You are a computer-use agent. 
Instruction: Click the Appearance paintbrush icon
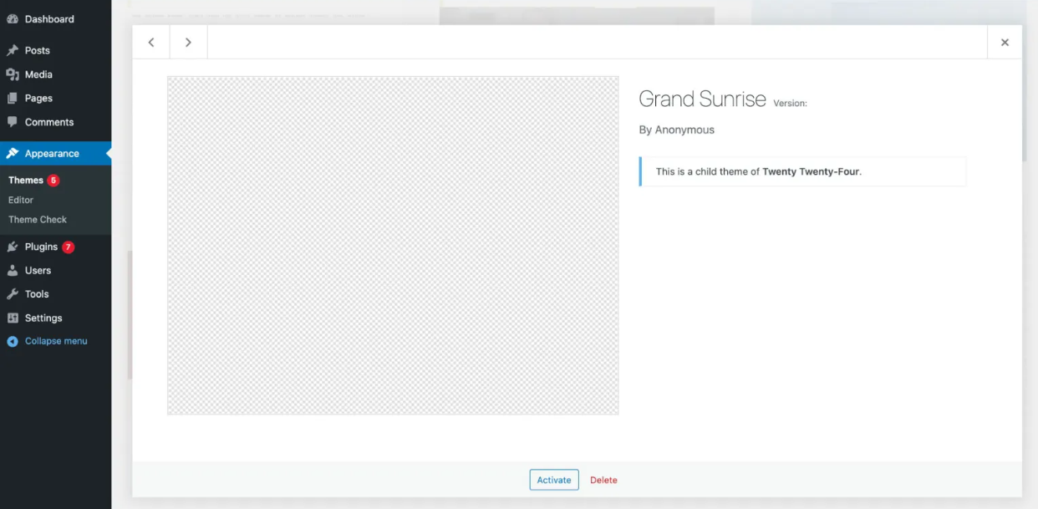[x=13, y=154]
